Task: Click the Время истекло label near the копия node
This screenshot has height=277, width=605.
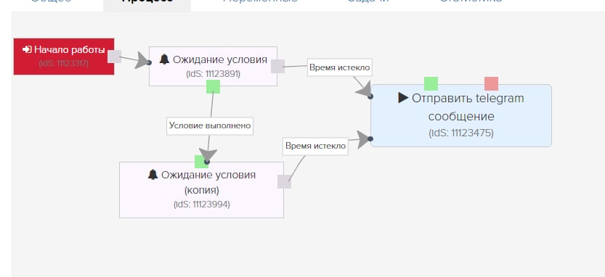Action: 316,146
